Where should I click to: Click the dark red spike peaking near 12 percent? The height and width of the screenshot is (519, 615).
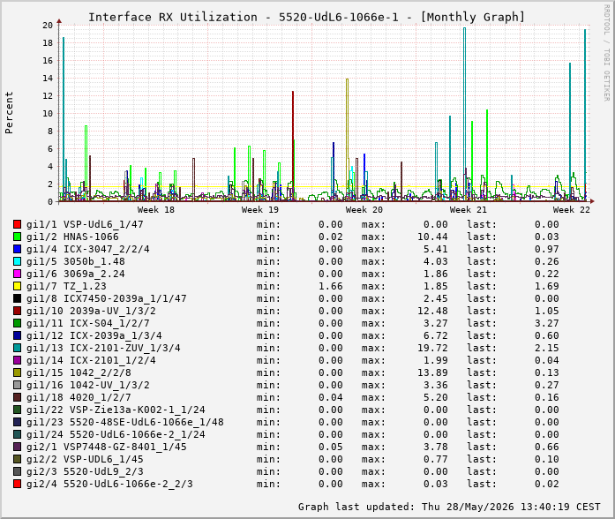(293, 145)
